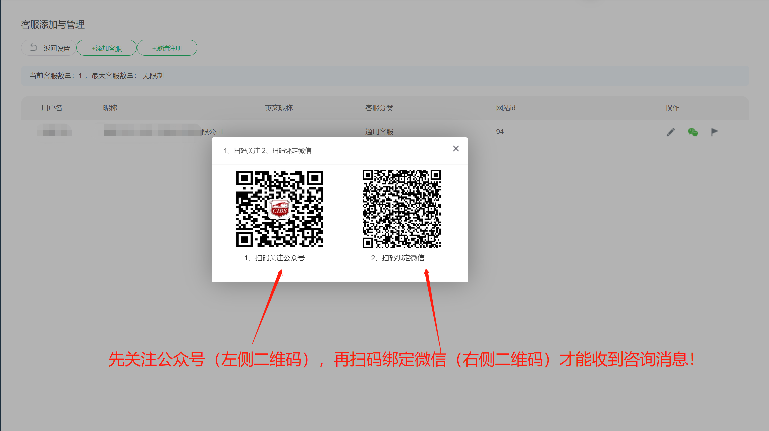Screen dimensions: 769x431
Task: Click the 当前客服数量 info banner text
Action: 96,76
